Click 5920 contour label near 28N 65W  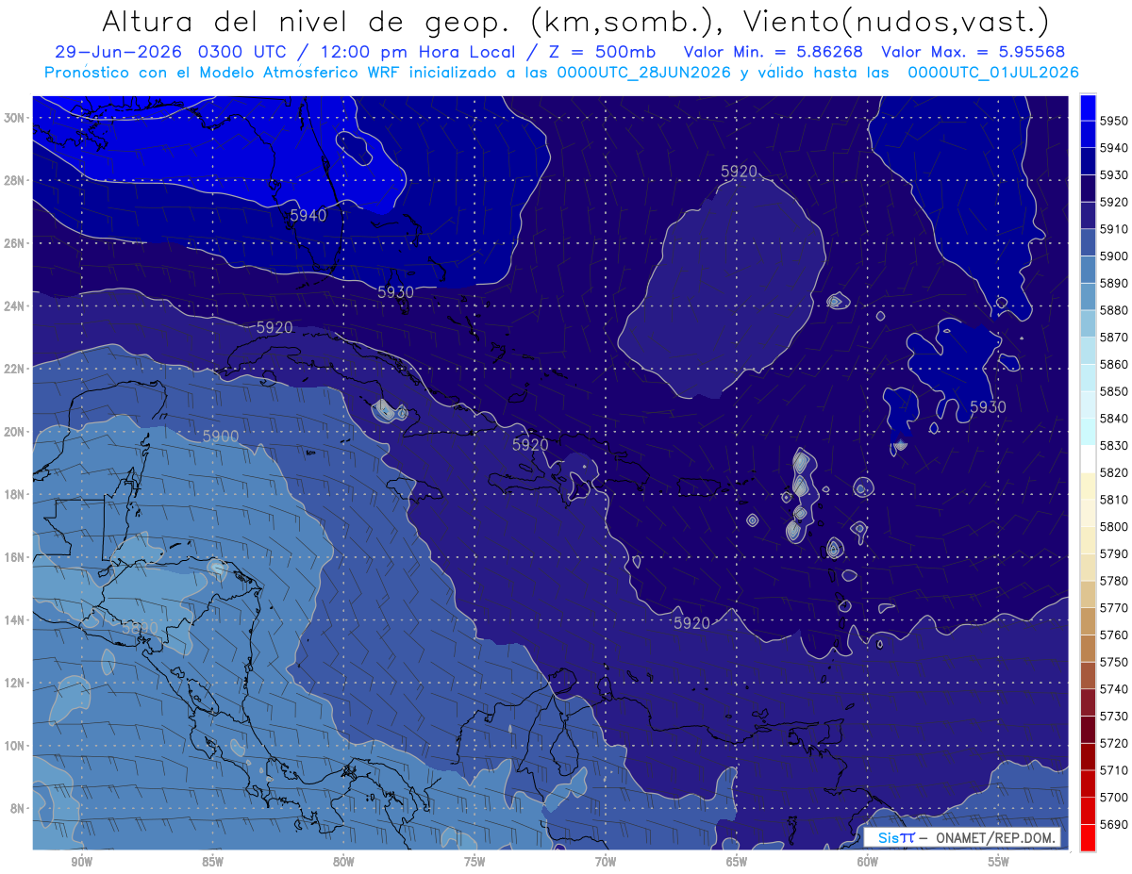tap(739, 171)
